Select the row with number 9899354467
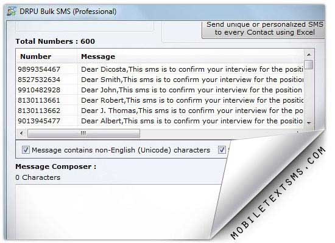The image size is (335, 243). point(160,69)
